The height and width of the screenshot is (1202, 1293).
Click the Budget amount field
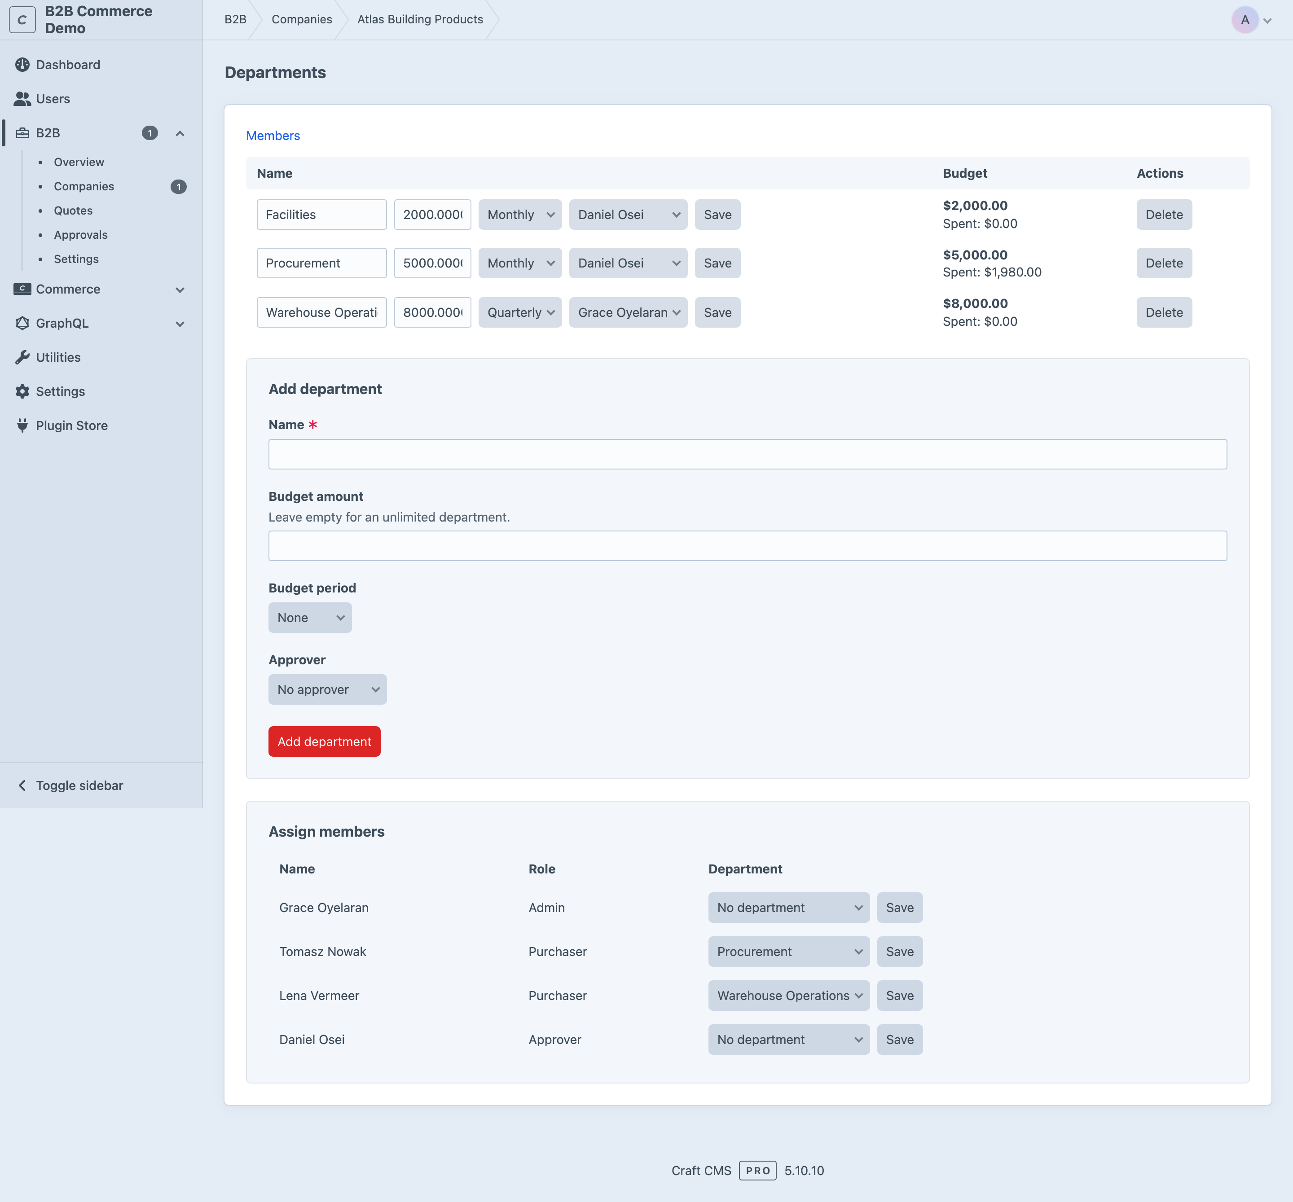(748, 546)
